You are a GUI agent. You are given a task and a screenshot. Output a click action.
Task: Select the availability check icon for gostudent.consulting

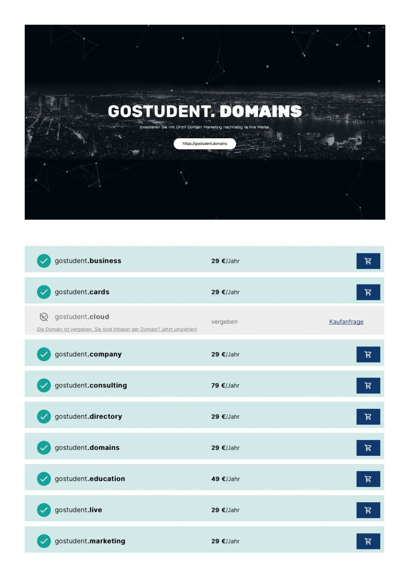pyautogui.click(x=44, y=385)
